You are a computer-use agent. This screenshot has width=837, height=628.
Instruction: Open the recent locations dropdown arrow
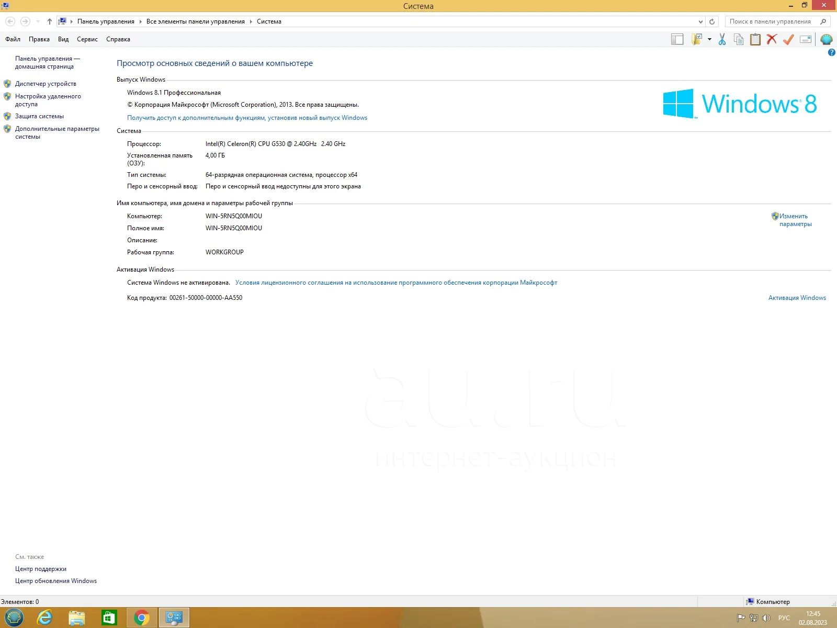click(38, 21)
